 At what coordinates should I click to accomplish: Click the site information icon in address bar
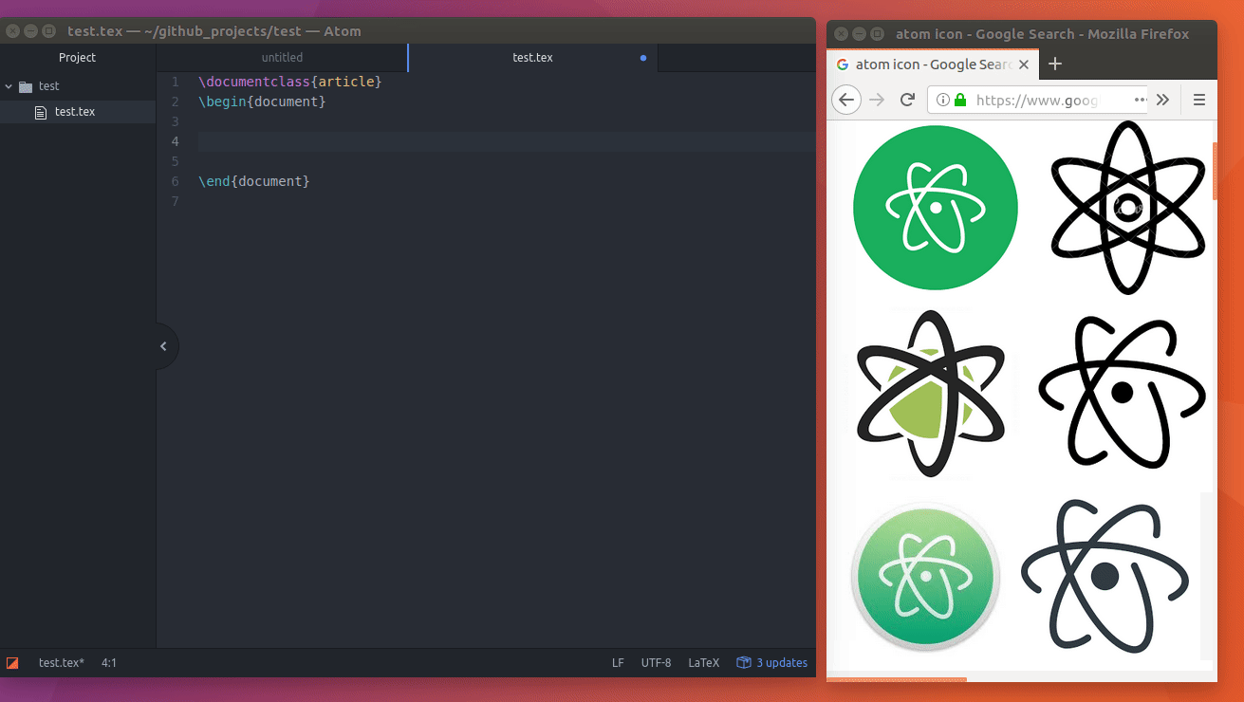coord(943,100)
